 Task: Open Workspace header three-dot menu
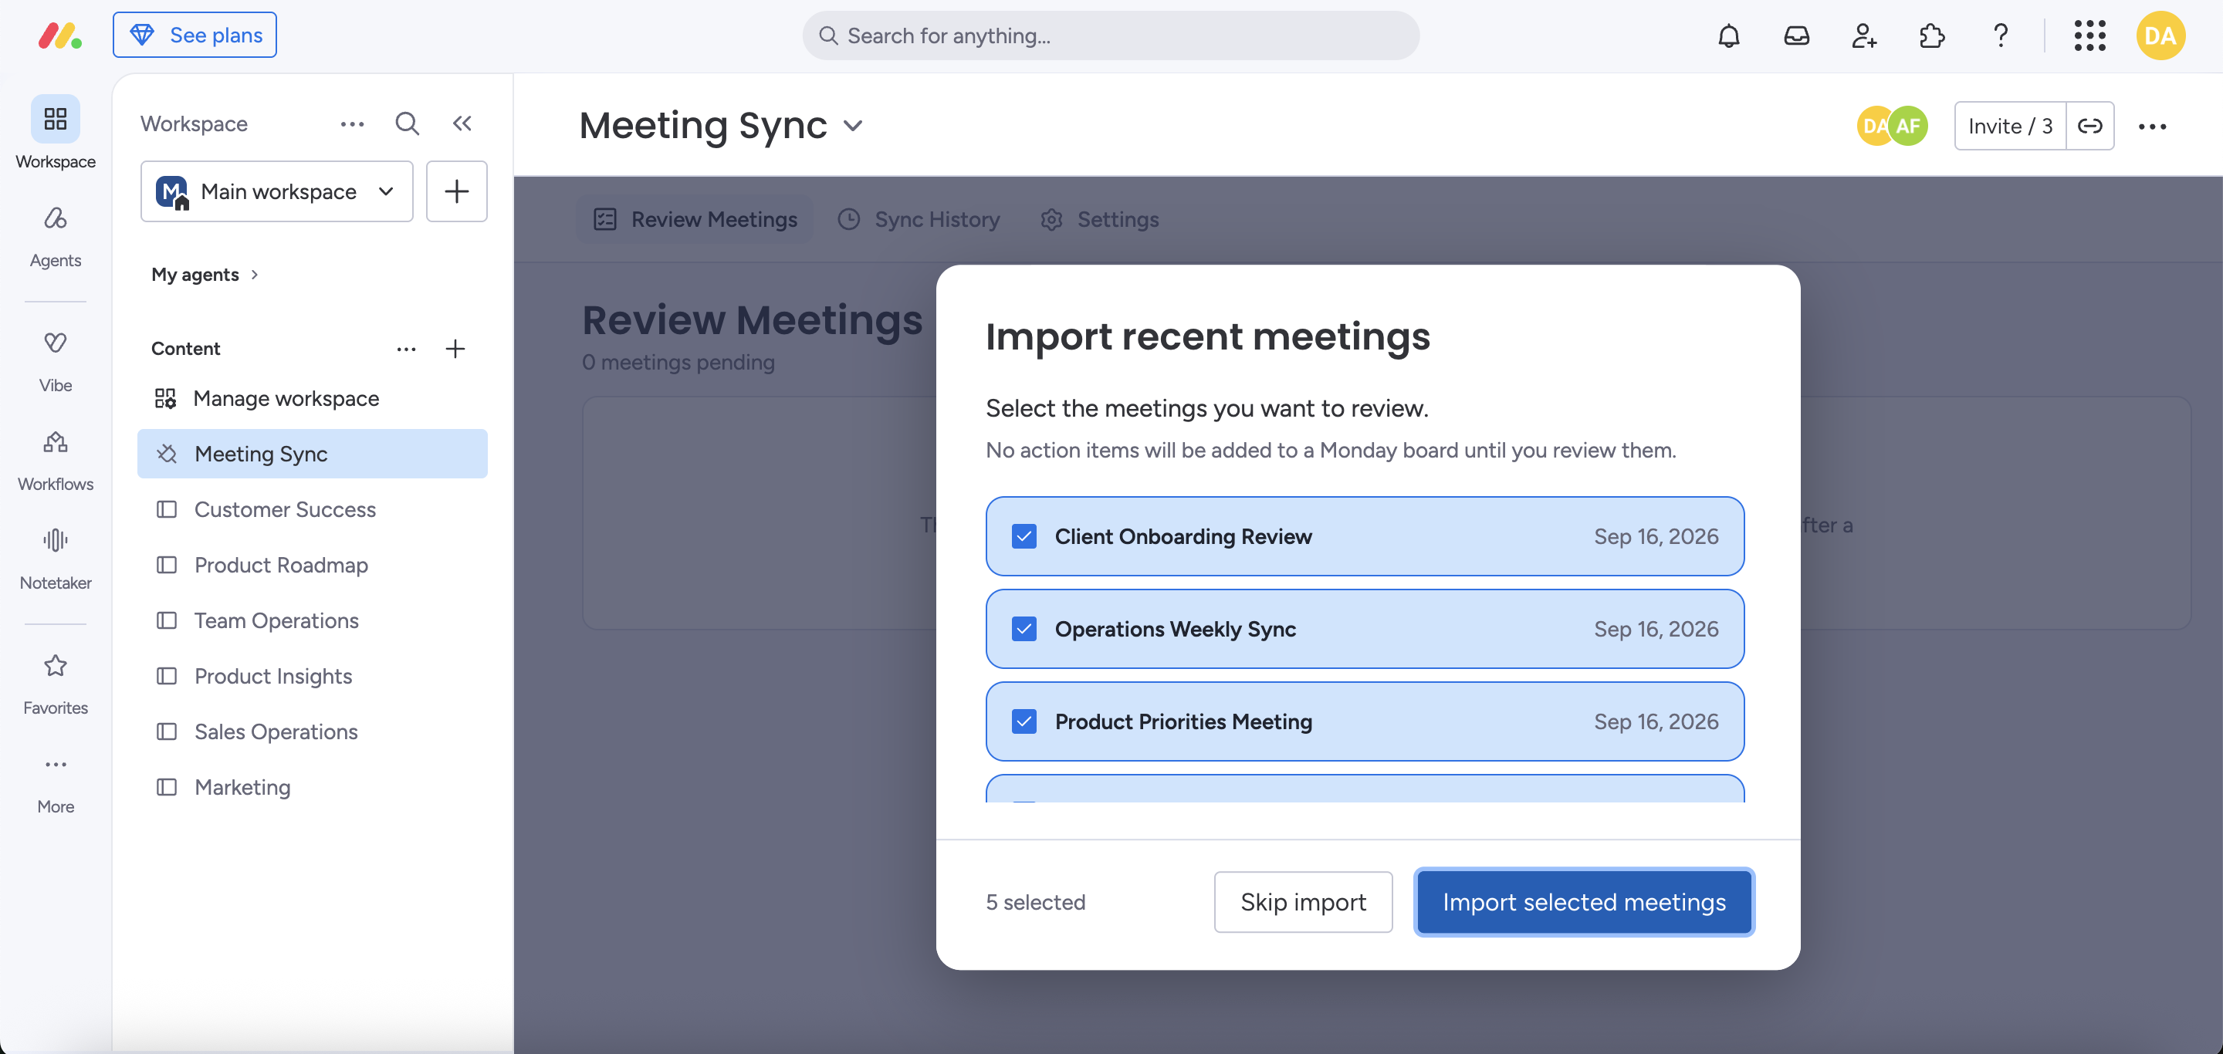point(352,123)
